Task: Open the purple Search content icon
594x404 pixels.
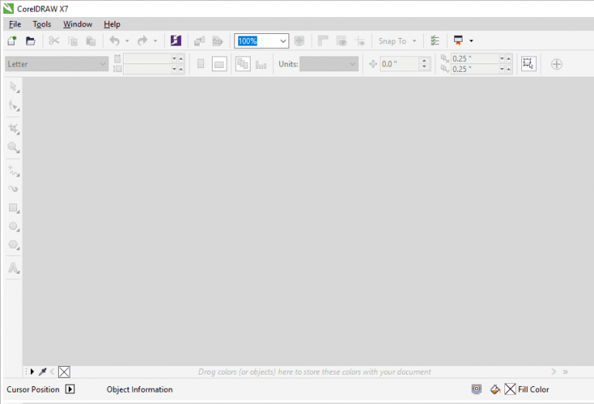Action: pos(176,40)
